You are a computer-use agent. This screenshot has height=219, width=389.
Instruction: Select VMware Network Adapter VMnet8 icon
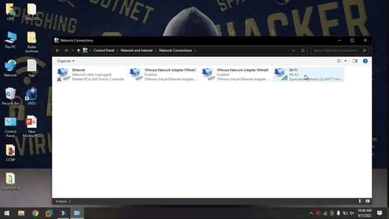pos(208,74)
